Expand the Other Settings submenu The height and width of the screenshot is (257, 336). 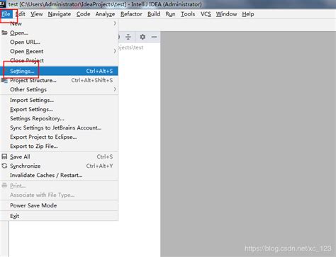pos(59,89)
